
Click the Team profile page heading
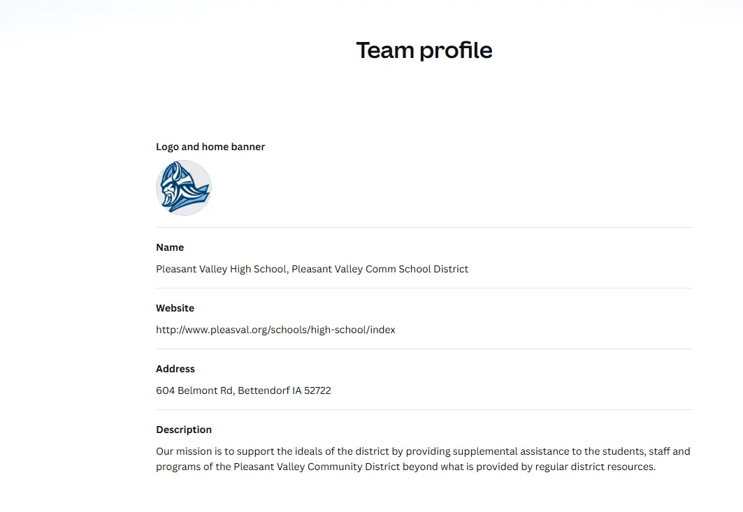pos(424,50)
